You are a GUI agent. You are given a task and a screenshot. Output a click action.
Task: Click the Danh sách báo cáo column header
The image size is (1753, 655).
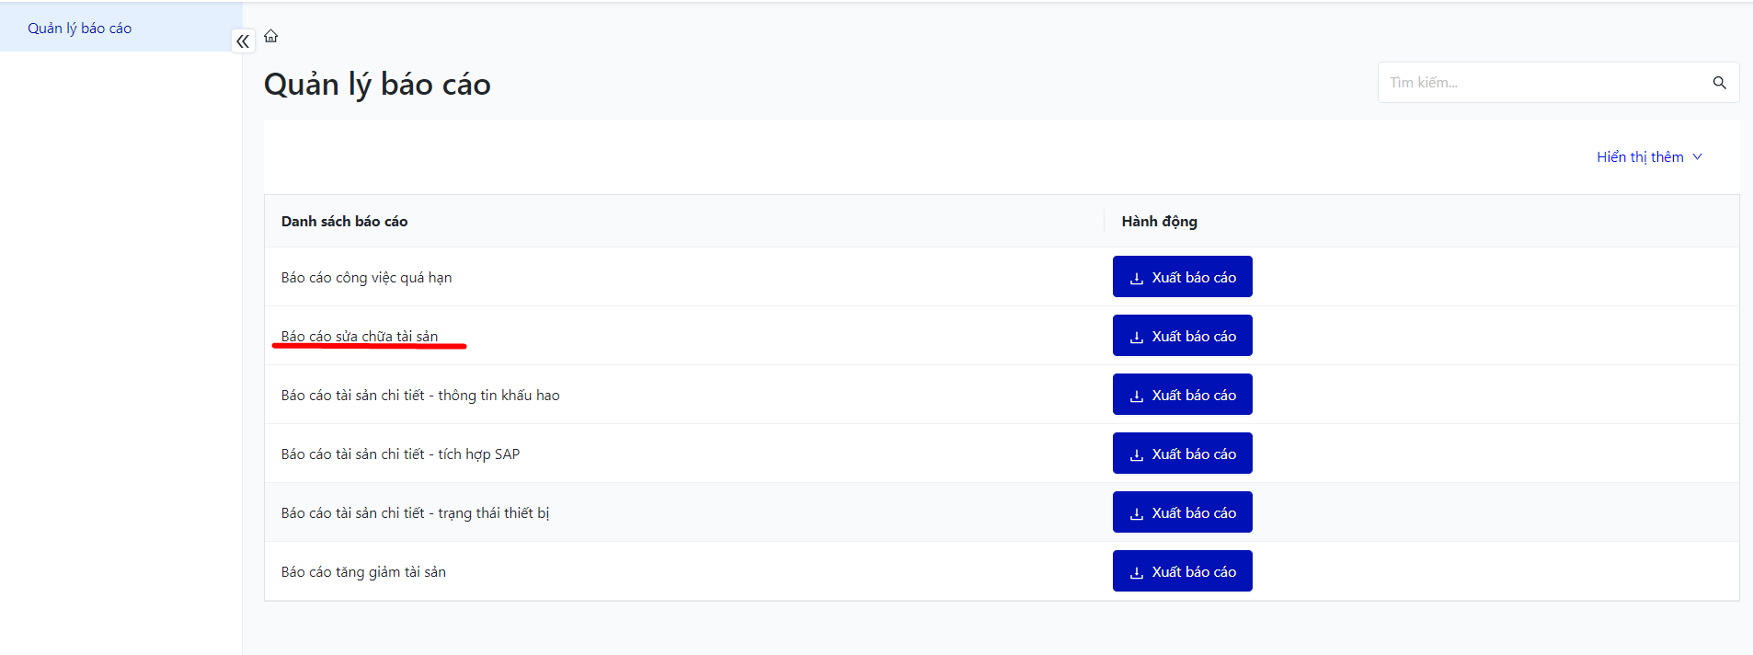(x=344, y=222)
